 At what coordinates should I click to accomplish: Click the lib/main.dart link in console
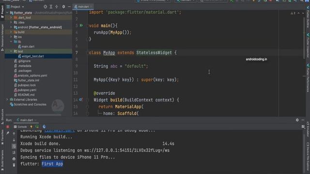(60, 130)
